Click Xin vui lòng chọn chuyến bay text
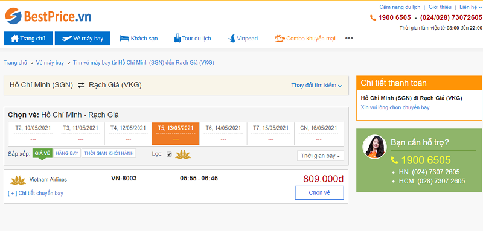 [x=395, y=107]
